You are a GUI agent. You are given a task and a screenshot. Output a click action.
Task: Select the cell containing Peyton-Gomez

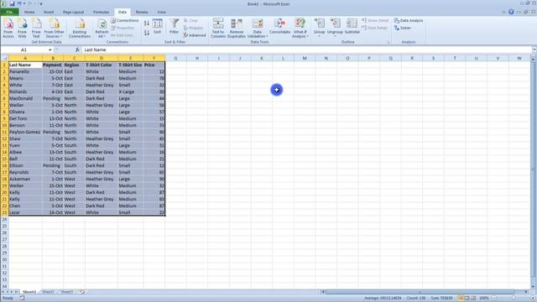point(25,132)
